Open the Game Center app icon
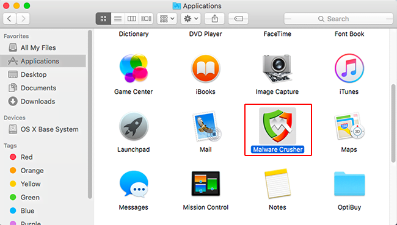The height and width of the screenshot is (225, 397). coord(133,68)
